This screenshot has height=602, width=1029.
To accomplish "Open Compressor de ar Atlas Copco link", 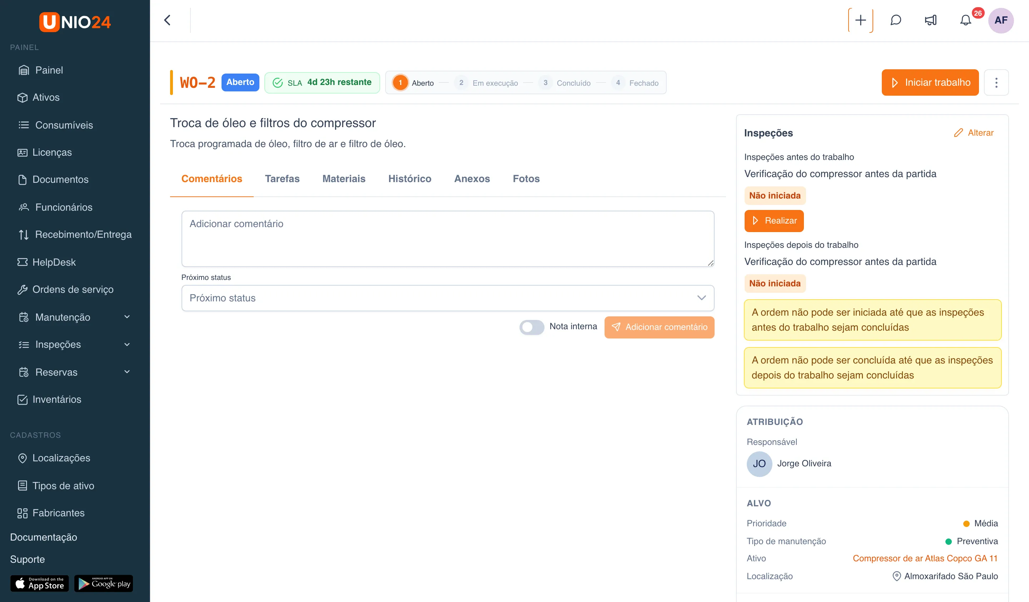I will pos(925,558).
